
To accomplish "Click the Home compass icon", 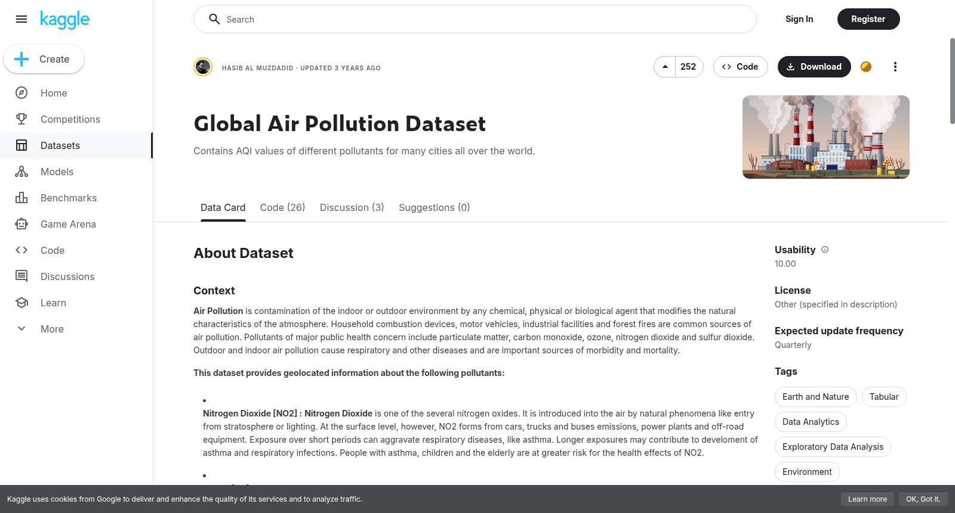I will point(21,93).
